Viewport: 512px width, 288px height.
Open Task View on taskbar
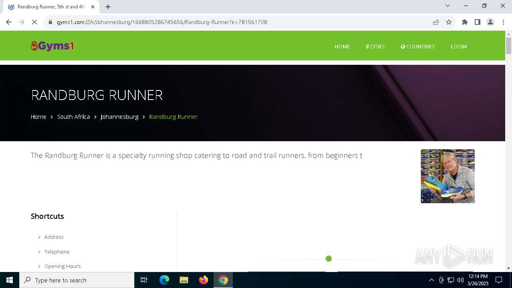pyautogui.click(x=144, y=280)
